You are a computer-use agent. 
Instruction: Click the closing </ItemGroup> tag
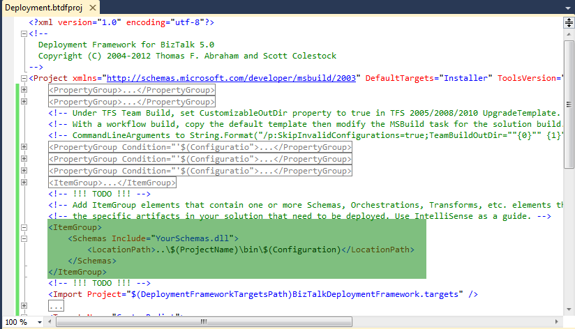click(77, 272)
